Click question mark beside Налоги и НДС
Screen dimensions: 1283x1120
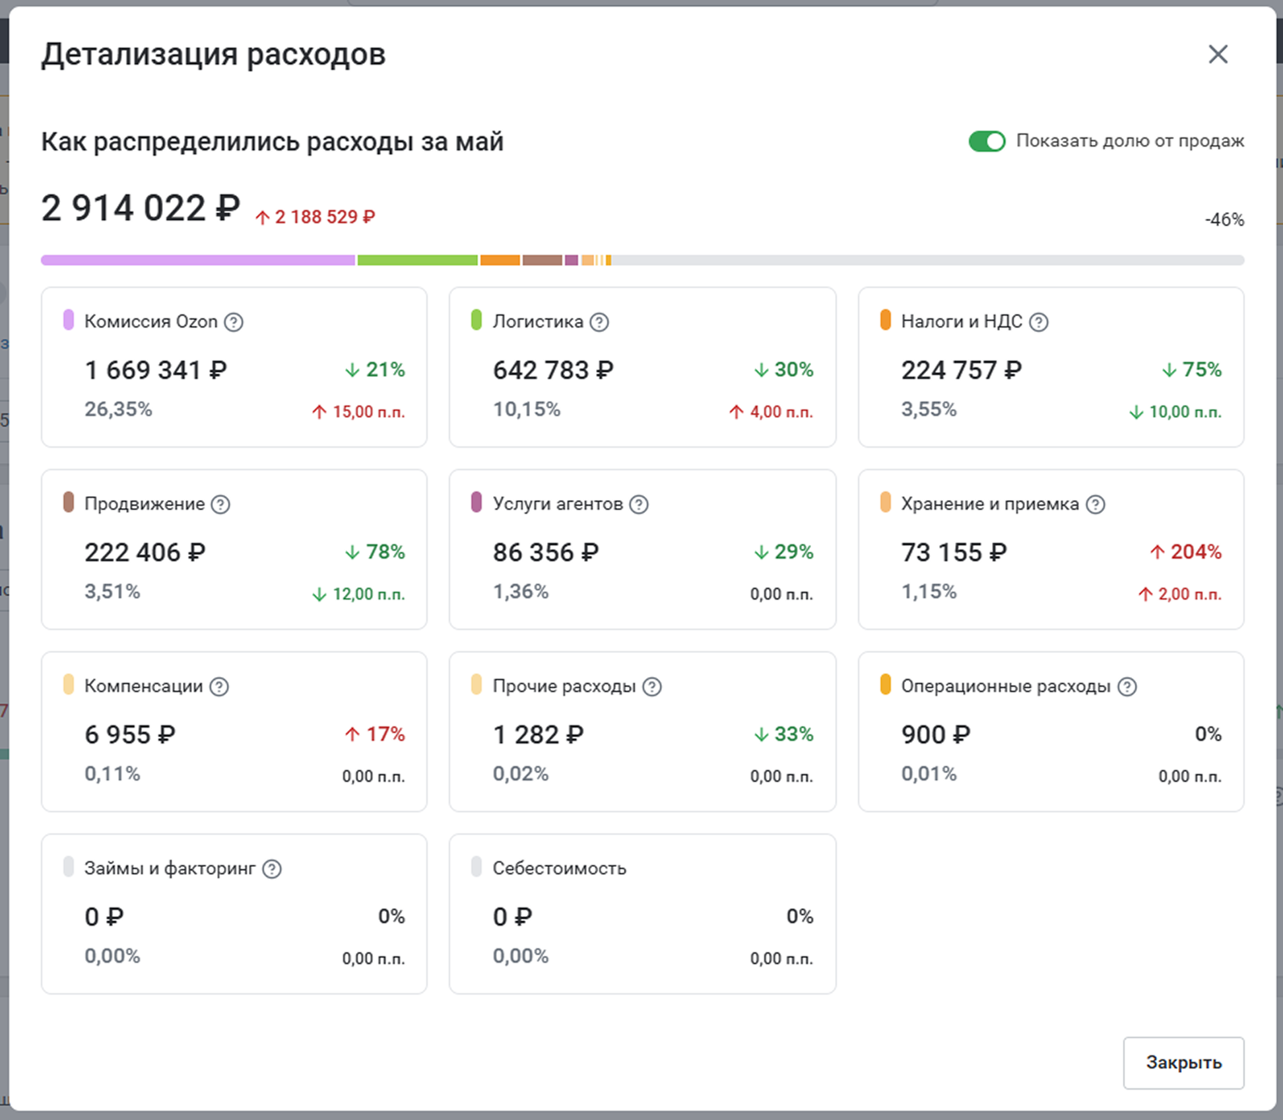click(1039, 322)
